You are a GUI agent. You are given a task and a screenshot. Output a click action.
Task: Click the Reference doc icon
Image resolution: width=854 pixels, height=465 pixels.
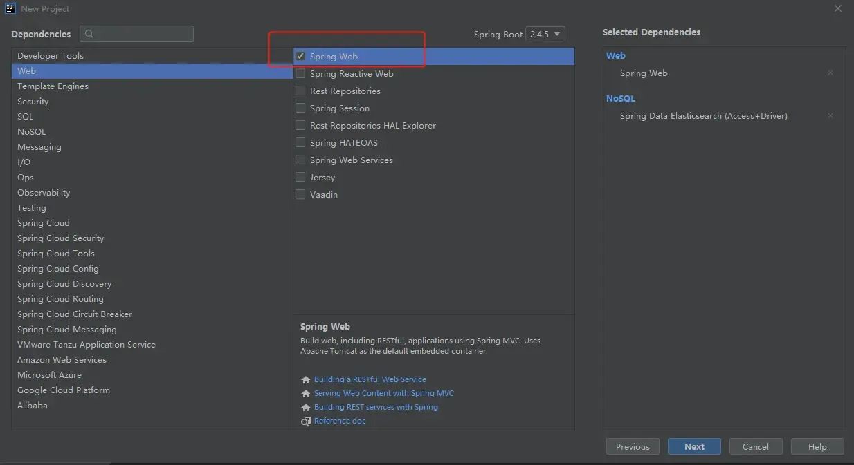pyautogui.click(x=306, y=421)
